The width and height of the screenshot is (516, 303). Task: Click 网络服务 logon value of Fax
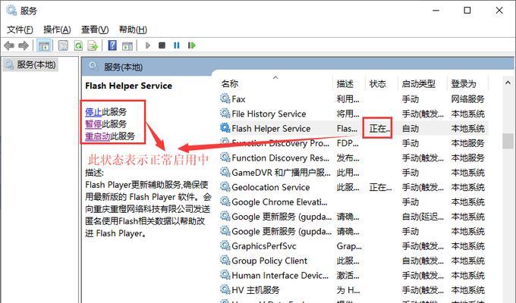[x=467, y=99]
